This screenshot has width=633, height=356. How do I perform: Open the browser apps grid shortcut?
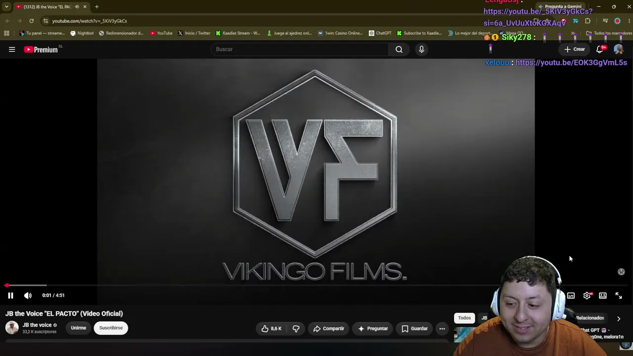coord(6,33)
